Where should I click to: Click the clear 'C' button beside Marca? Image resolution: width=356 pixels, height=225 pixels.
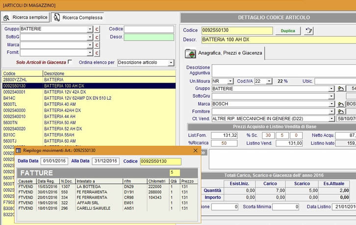(97, 45)
